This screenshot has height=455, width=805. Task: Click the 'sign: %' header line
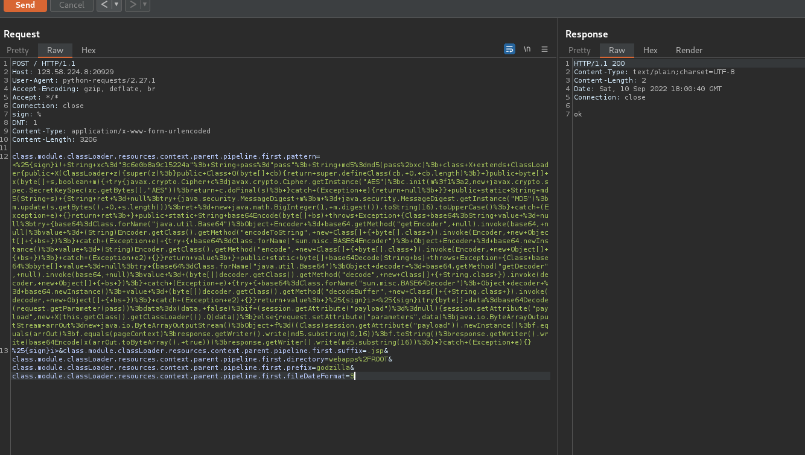27,114
